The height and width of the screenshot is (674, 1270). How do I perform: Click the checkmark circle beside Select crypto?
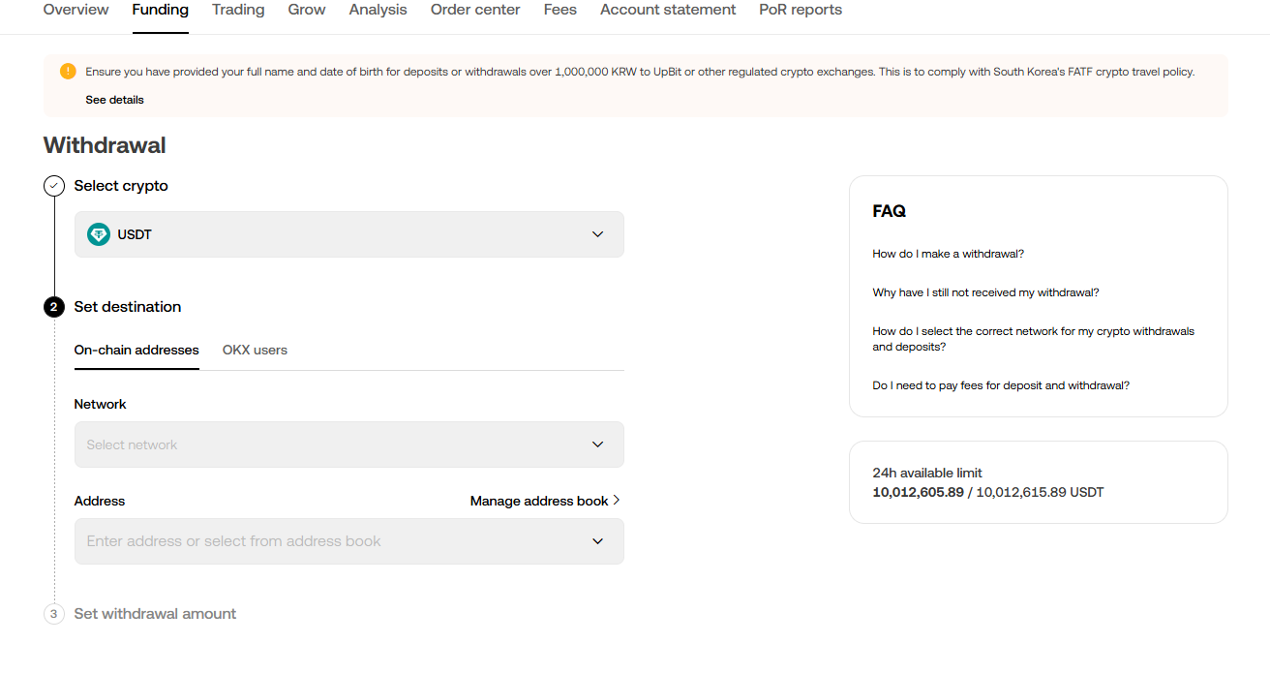54,186
